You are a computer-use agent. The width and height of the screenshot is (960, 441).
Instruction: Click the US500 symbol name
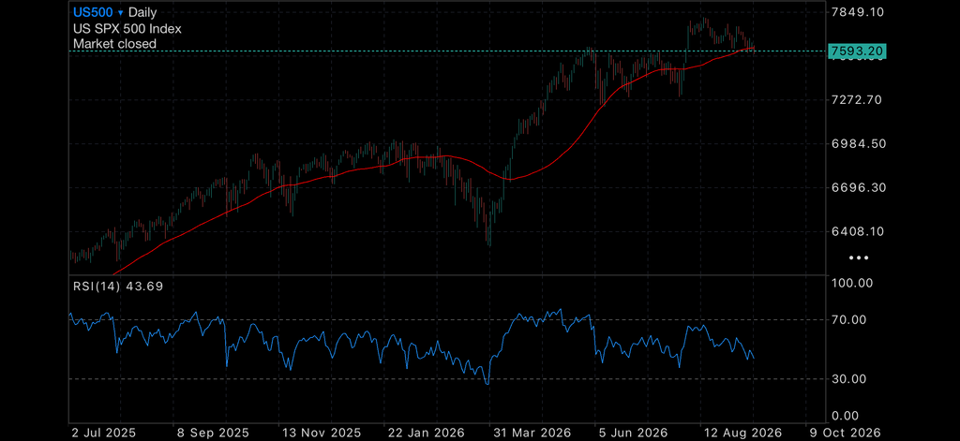(x=93, y=12)
